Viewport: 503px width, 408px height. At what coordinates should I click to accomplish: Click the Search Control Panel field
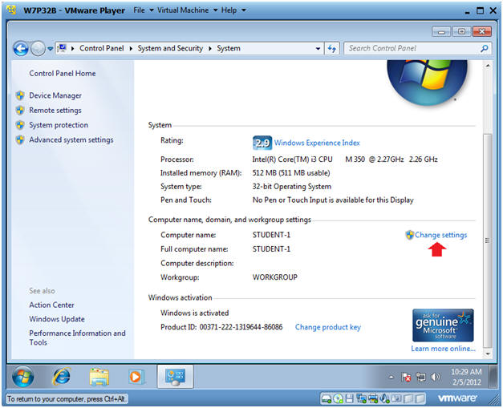point(418,48)
